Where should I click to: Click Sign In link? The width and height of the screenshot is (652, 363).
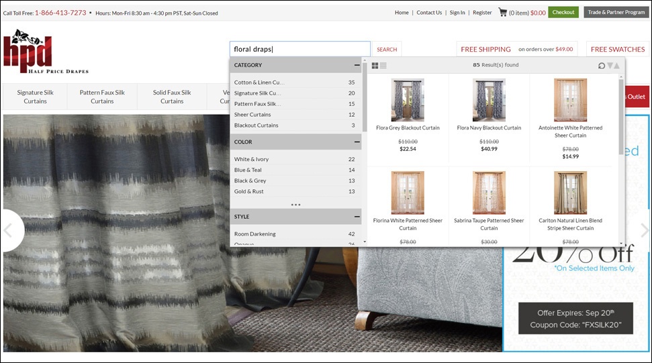click(457, 13)
